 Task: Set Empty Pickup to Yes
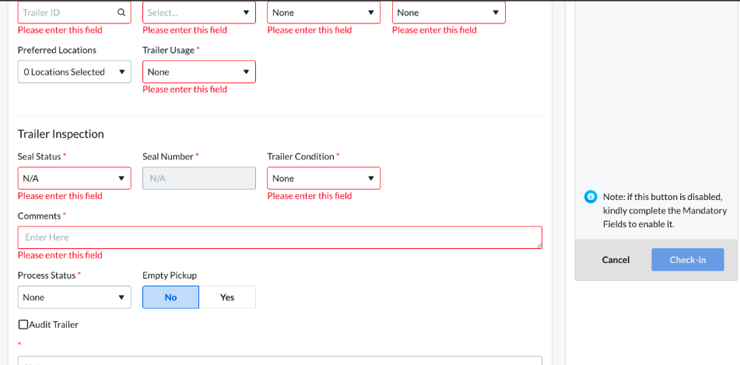[x=227, y=297]
